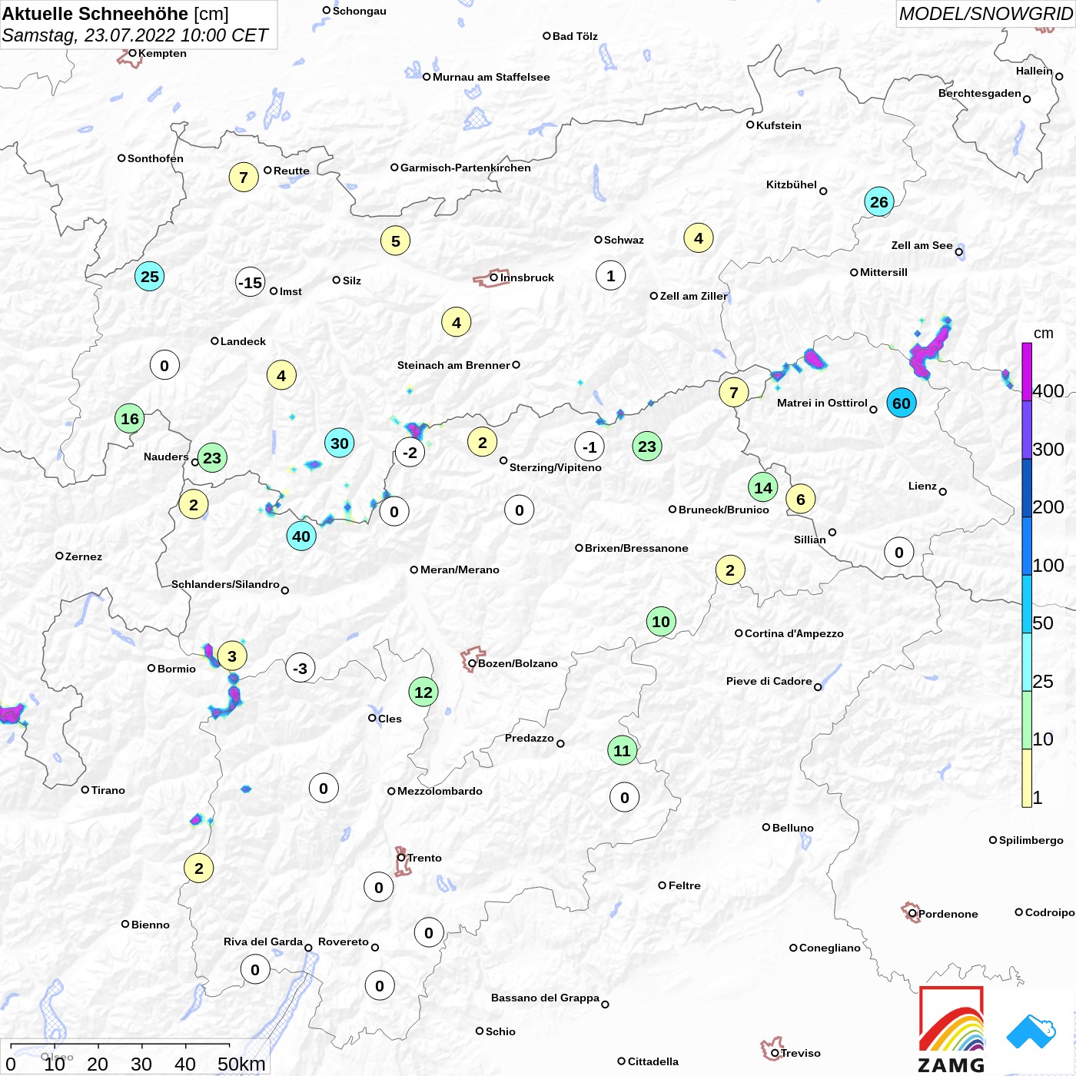
Task: Select the light green legend segment above 10
Action: coord(1027,720)
